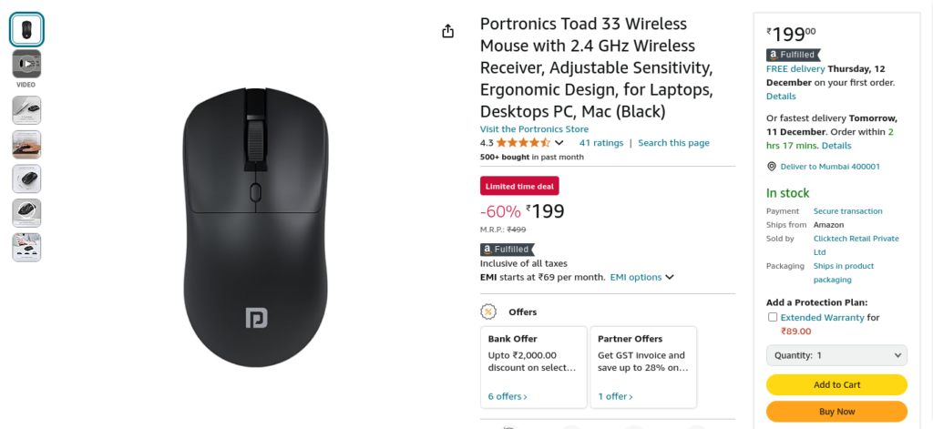Open the Quantity dropdown

pyautogui.click(x=836, y=355)
